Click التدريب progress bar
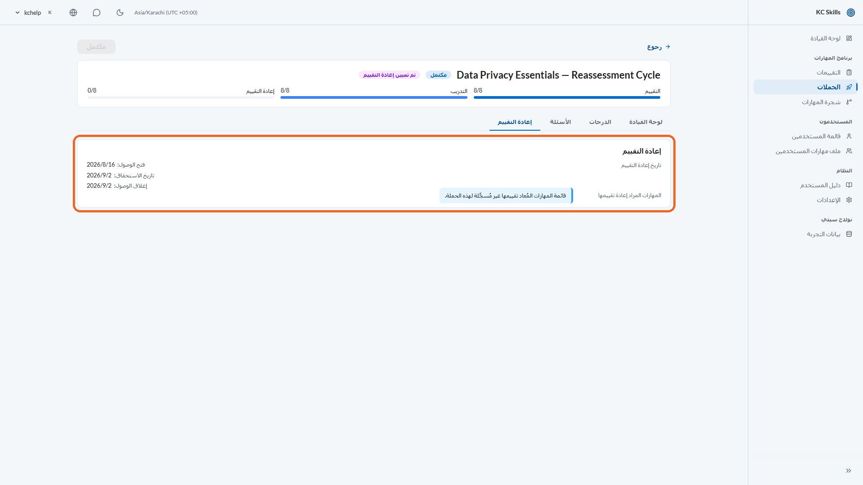Screen dimensions: 863x485 pyautogui.click(x=374, y=97)
